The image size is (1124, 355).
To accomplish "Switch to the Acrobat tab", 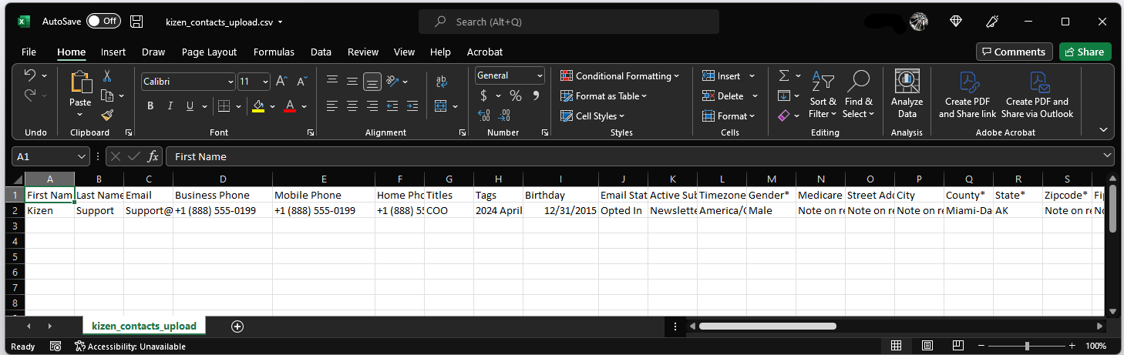I will (485, 52).
